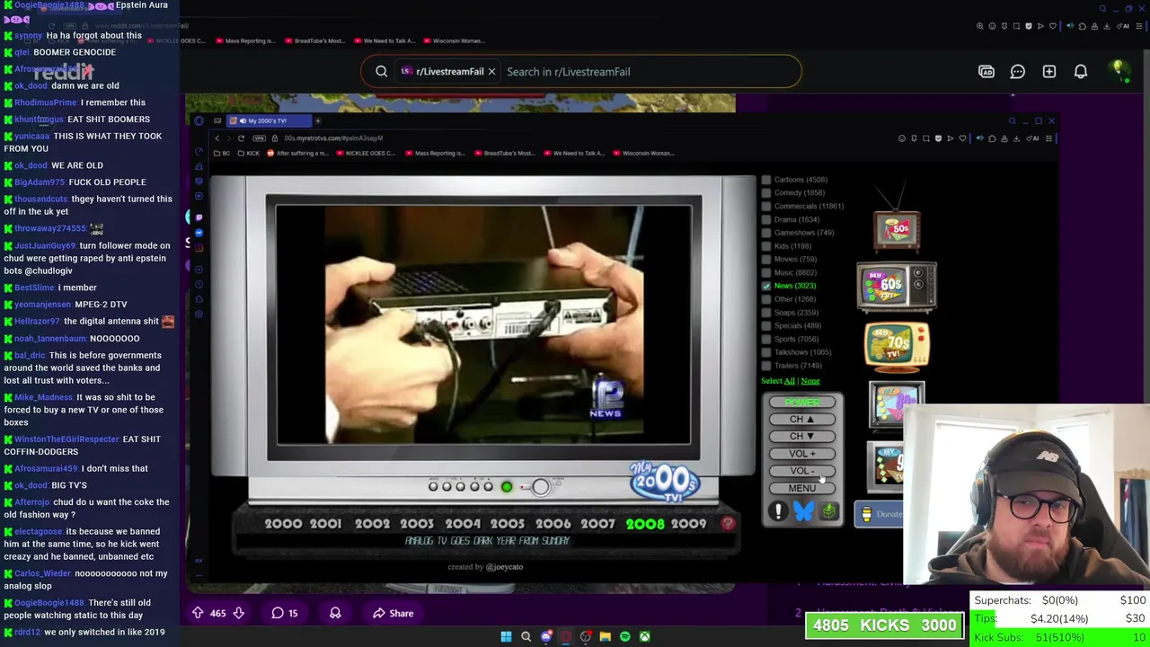Image resolution: width=1150 pixels, height=647 pixels.
Task: Click the green box icon below remote
Action: click(828, 511)
